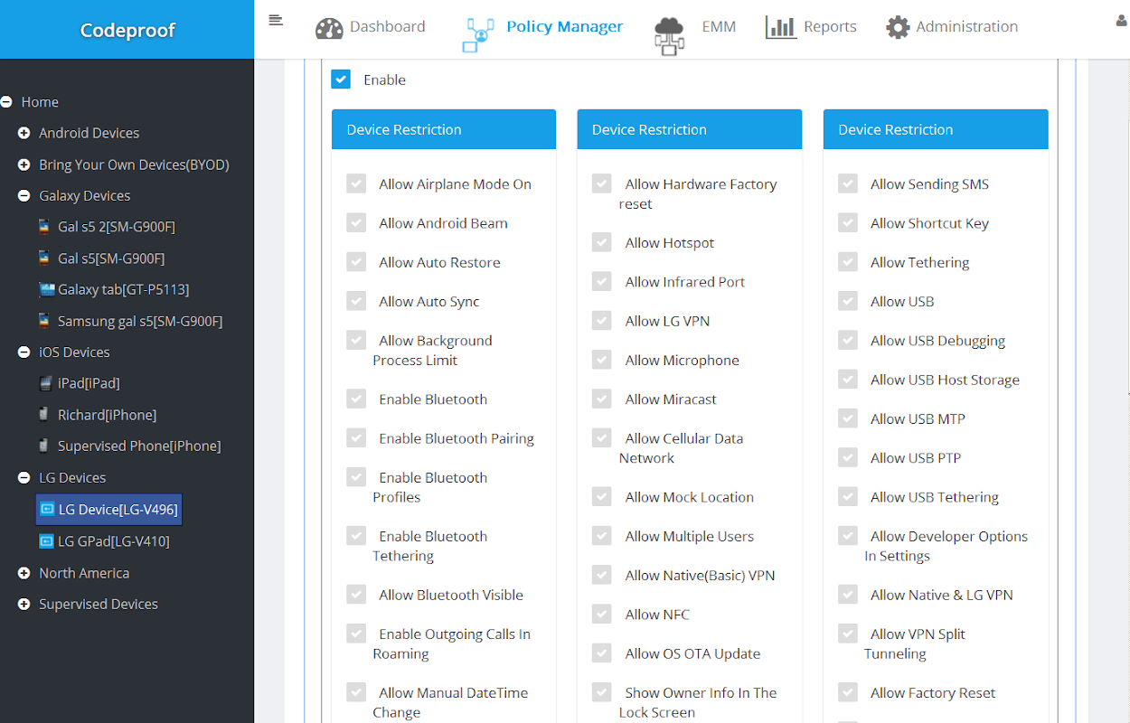Click the Samsung gal s5 device icon

(x=44, y=321)
